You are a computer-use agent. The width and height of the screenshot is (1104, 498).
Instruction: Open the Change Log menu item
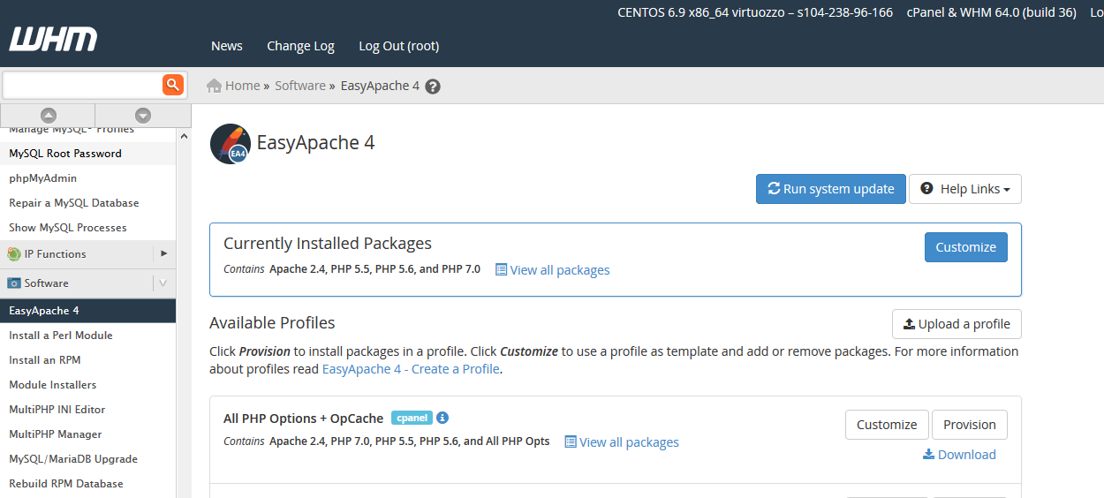(x=300, y=46)
